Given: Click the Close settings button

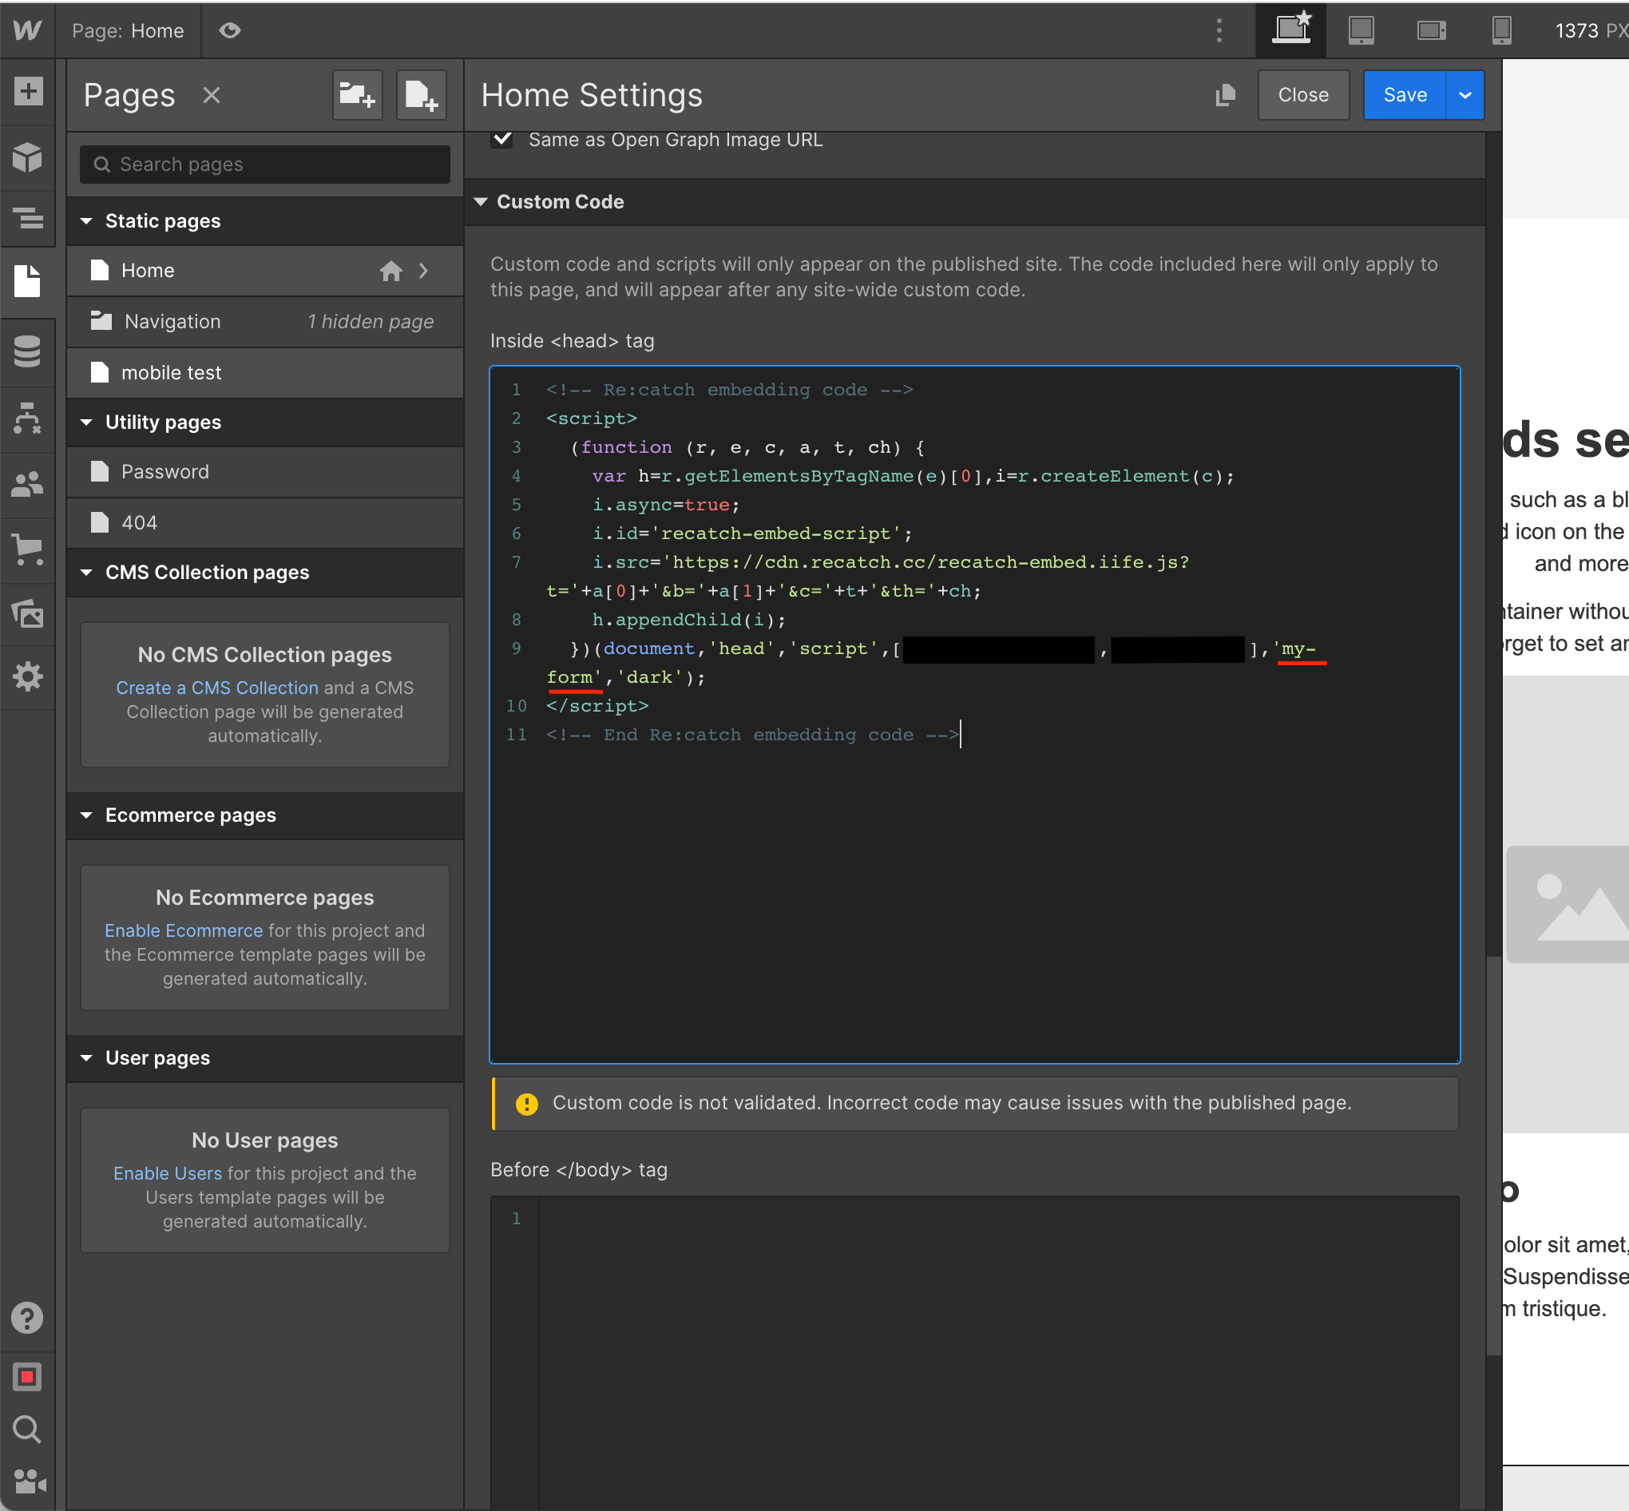Looking at the screenshot, I should (x=1302, y=96).
